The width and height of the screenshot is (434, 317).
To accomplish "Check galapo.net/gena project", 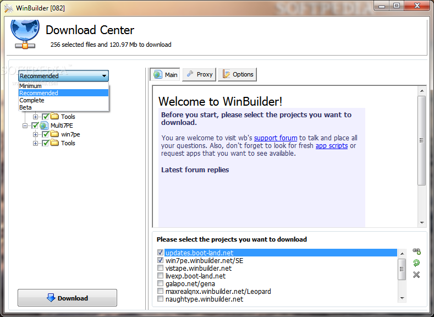I will tap(160, 283).
